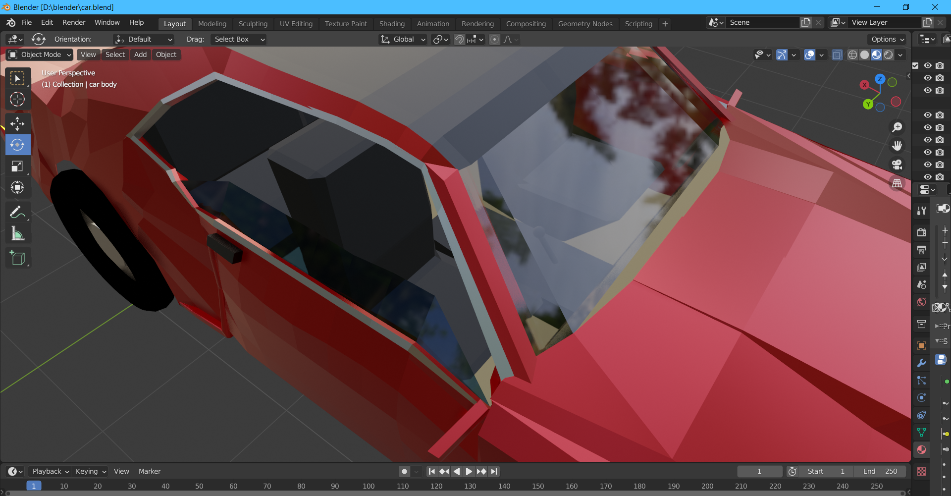
Task: Toggle X-ray mode in the viewport
Action: tap(837, 55)
